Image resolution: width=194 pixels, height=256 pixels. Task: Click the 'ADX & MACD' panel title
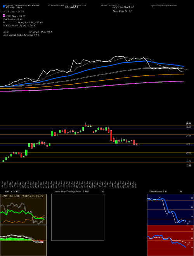coord(12,192)
